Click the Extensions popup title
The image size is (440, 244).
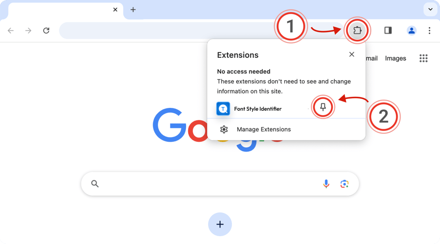pyautogui.click(x=238, y=55)
